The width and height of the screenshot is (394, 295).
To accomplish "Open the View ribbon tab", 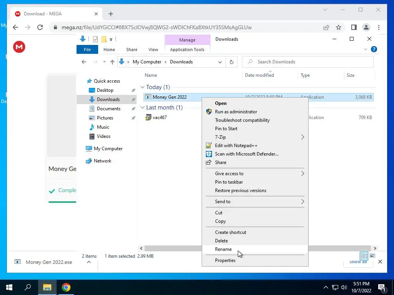I will [153, 50].
